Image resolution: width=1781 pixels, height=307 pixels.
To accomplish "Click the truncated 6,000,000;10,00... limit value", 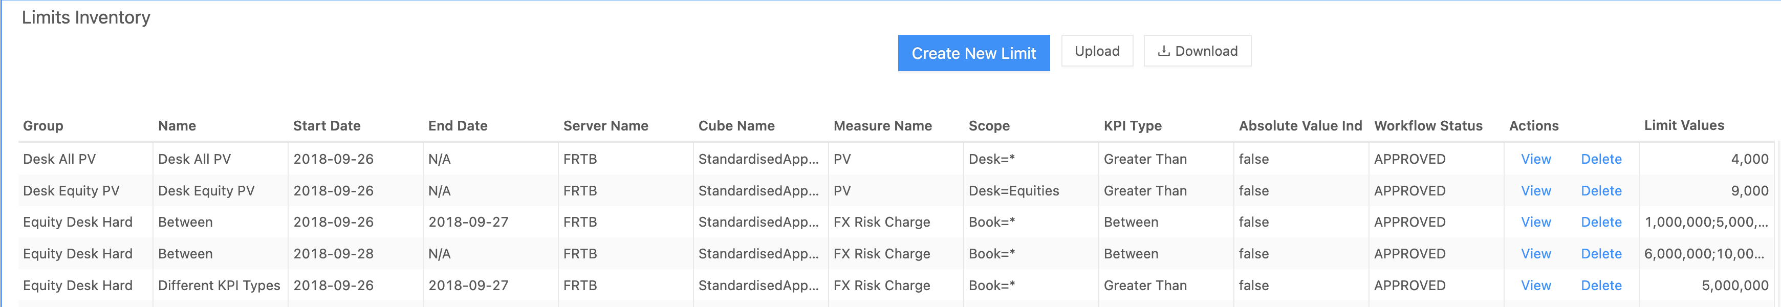I will pyautogui.click(x=1704, y=254).
